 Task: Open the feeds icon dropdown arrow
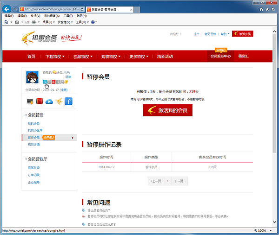[x=22, y=22]
